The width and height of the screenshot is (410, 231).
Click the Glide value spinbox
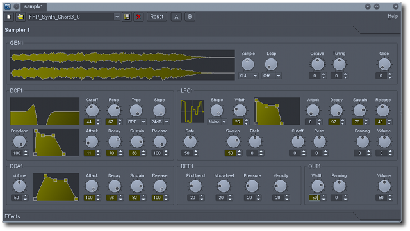click(x=384, y=76)
